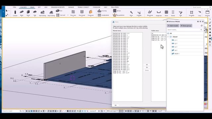Screen dimensions: 212x119
Task: Select 'ELEVATION ON GRID AA' in Named views
Action: click(x=121, y=58)
